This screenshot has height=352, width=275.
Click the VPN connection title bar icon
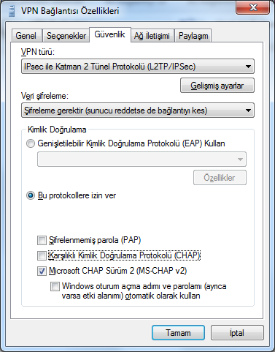pyautogui.click(x=11, y=11)
